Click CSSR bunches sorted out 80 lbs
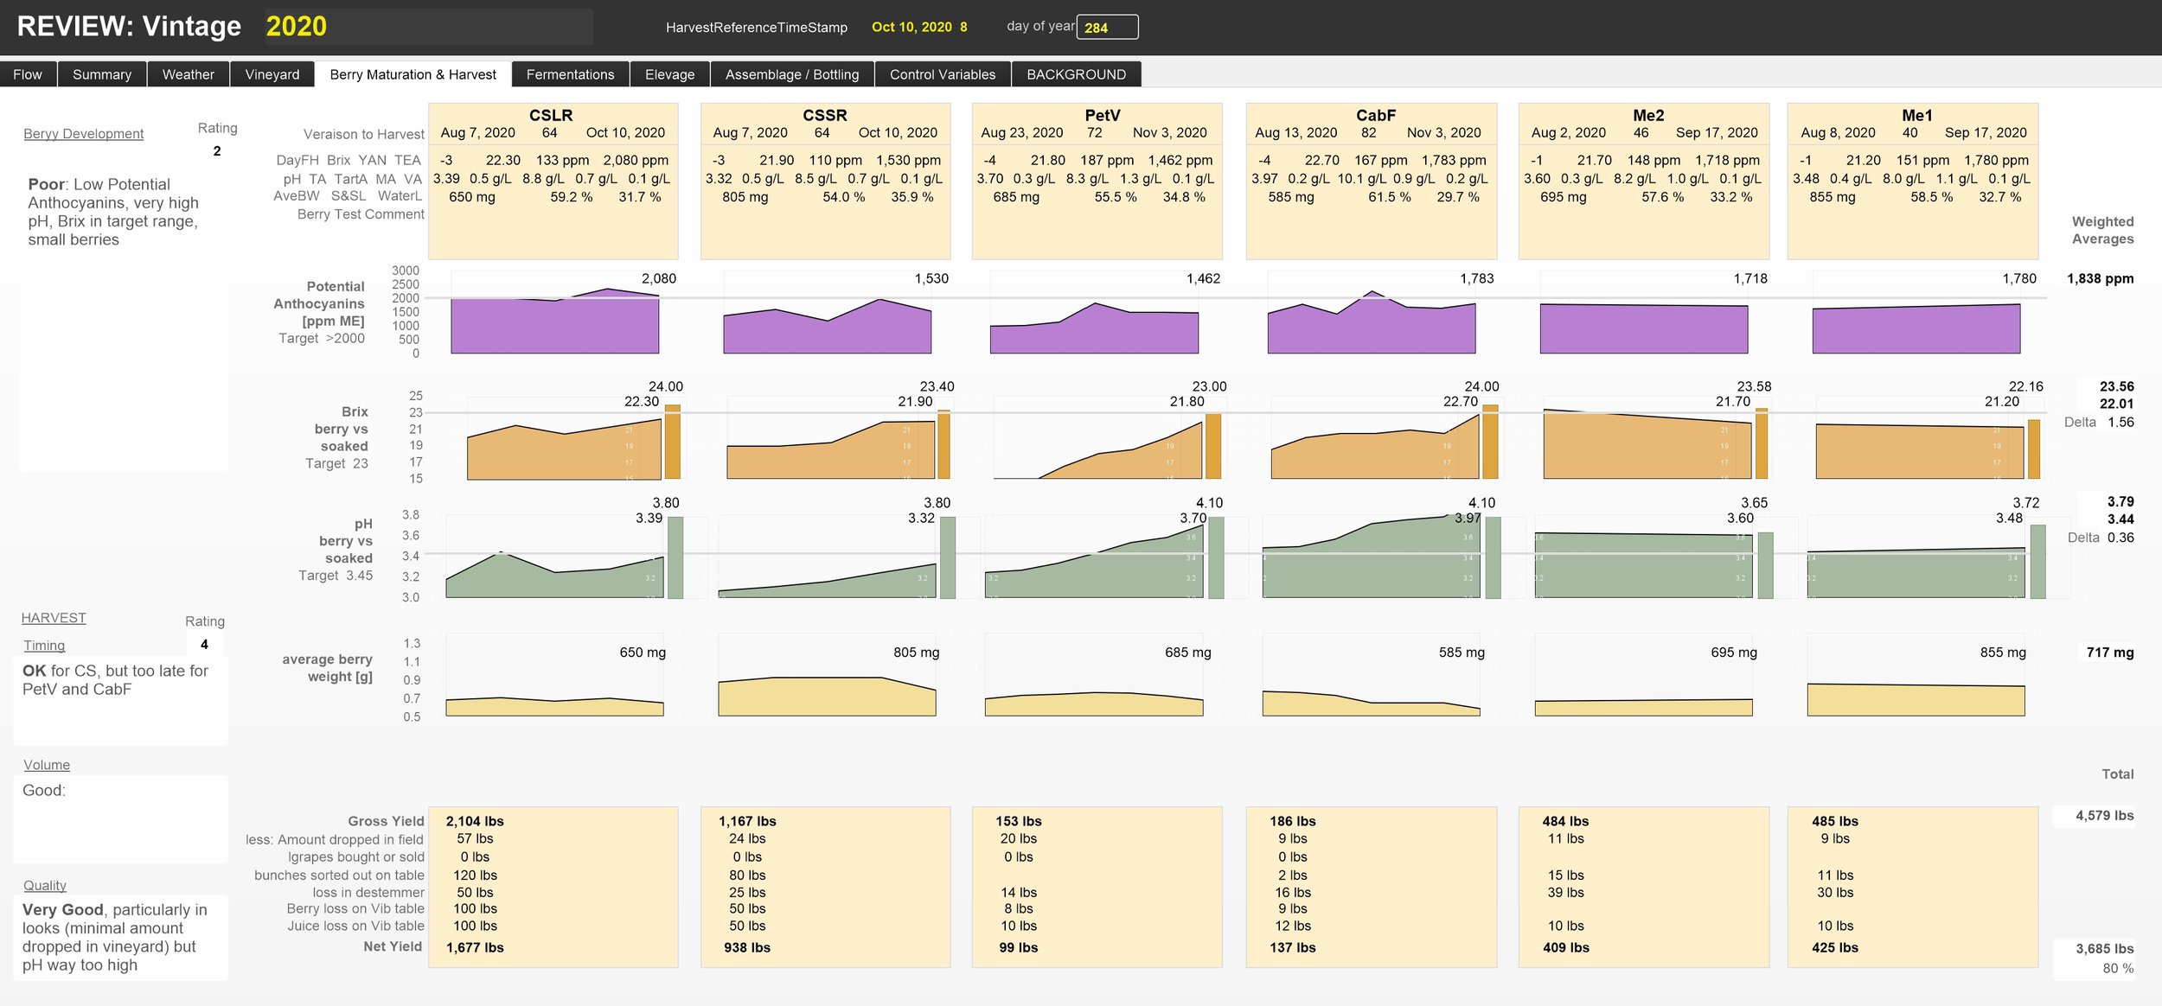 [747, 875]
